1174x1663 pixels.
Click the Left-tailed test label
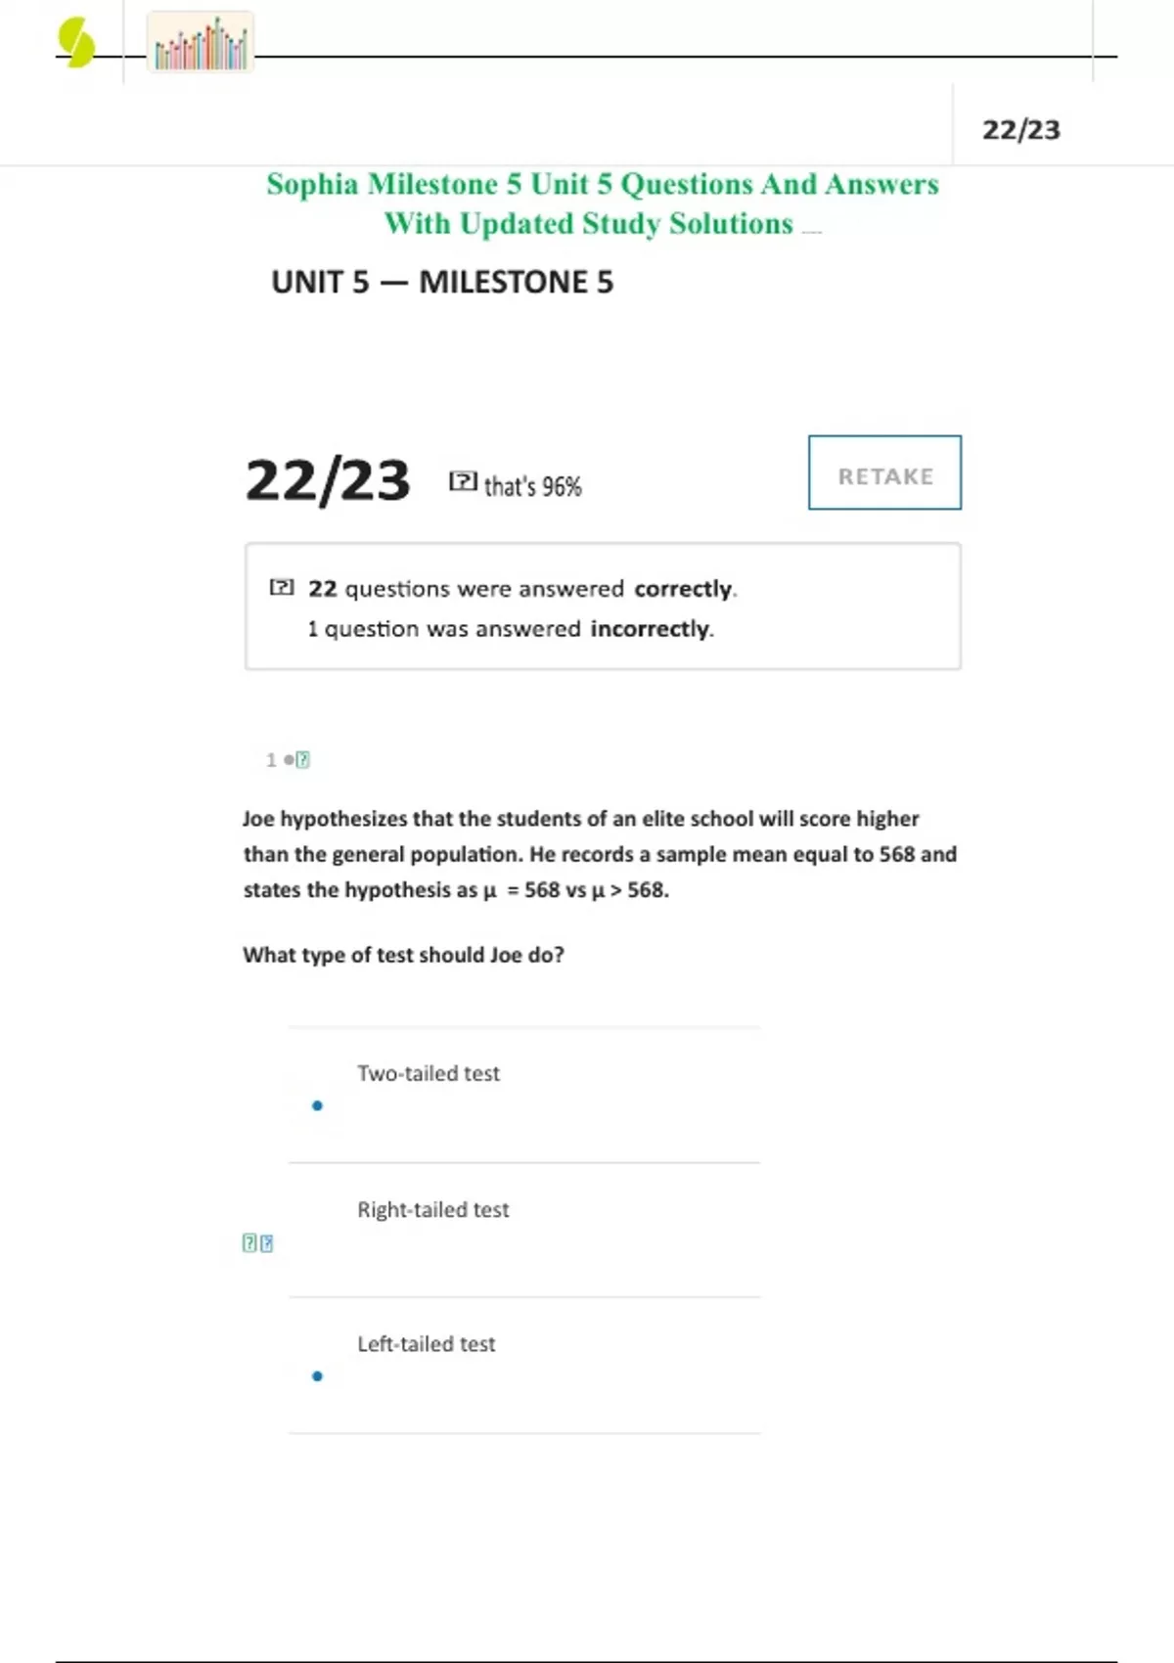(x=426, y=1345)
